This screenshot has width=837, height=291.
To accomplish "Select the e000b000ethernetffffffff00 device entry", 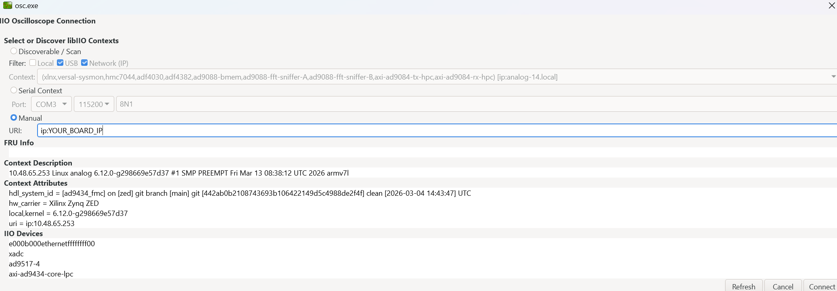I will [x=52, y=244].
